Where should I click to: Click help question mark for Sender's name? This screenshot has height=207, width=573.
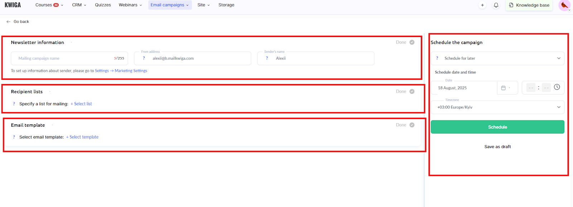pyautogui.click(x=267, y=58)
